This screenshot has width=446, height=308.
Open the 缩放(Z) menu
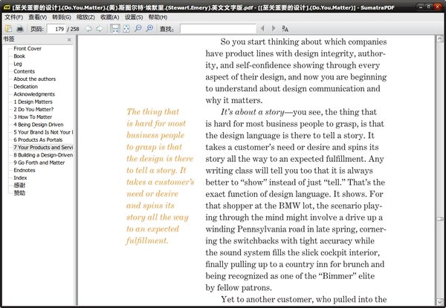coord(85,16)
